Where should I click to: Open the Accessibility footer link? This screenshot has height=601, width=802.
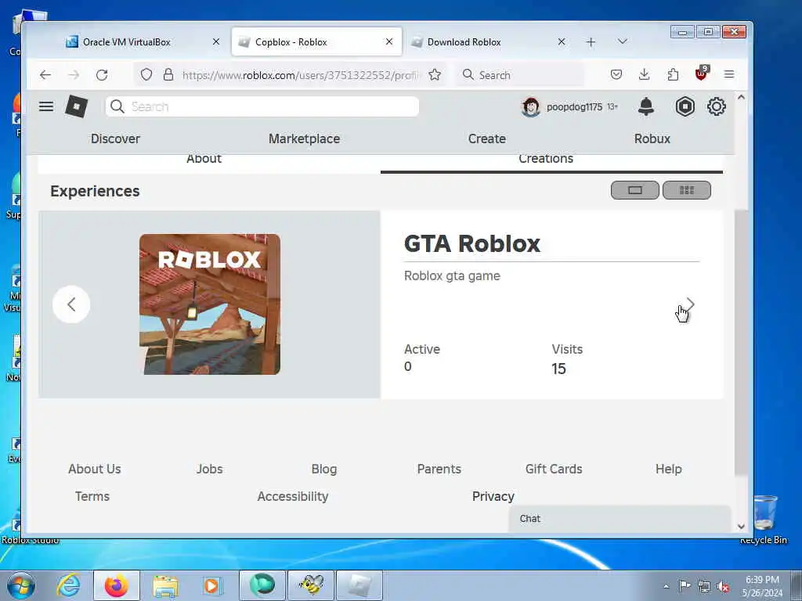[293, 496]
